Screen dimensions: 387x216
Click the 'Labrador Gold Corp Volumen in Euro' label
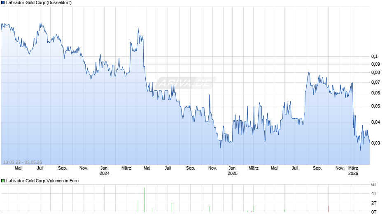(42, 181)
